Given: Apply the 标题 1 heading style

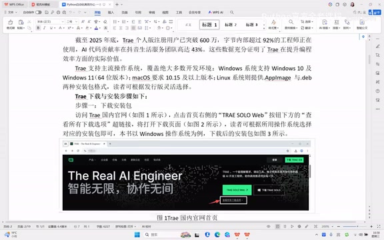Looking at the screenshot, I should tap(209, 25).
